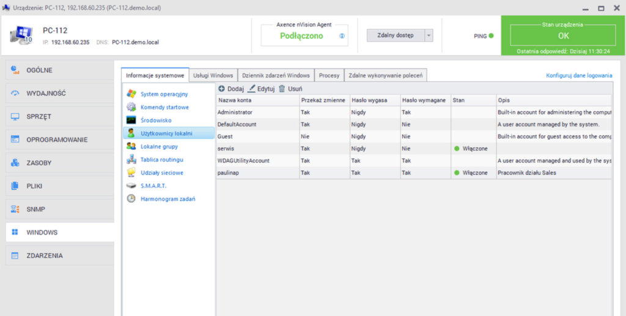Click the Usuń trash icon
The height and width of the screenshot is (316, 626).
click(x=282, y=89)
